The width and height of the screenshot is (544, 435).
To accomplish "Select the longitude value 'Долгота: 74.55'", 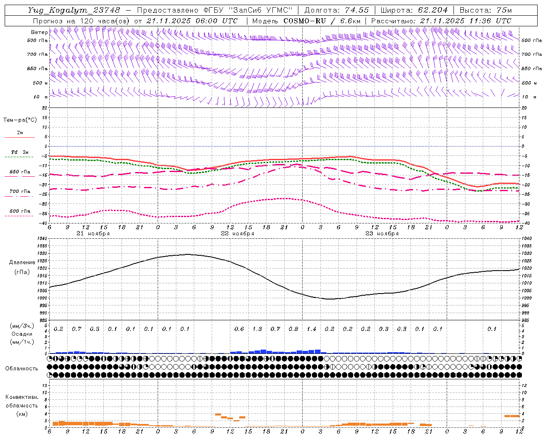I will (x=337, y=10).
